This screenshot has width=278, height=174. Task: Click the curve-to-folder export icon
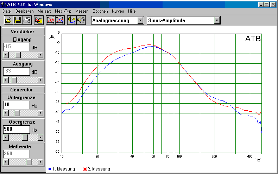coord(39,20)
